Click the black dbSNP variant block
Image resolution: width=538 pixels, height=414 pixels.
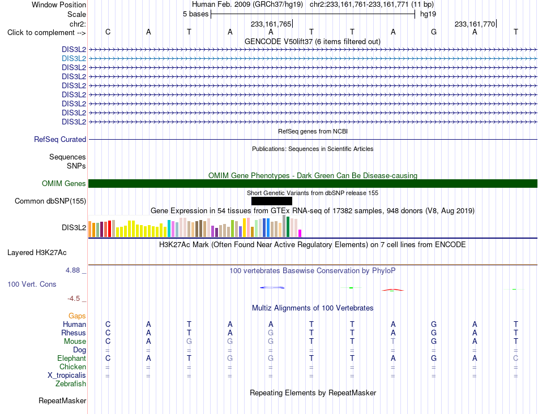272,201
